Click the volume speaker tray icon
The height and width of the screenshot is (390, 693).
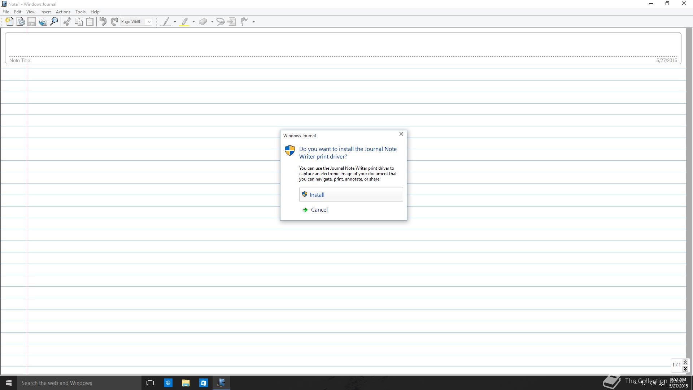(653, 383)
